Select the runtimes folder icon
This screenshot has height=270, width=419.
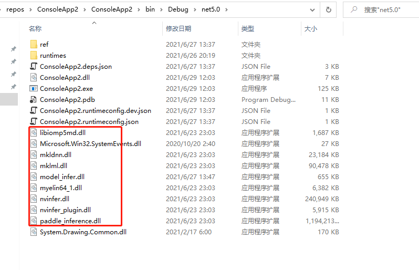click(x=34, y=56)
